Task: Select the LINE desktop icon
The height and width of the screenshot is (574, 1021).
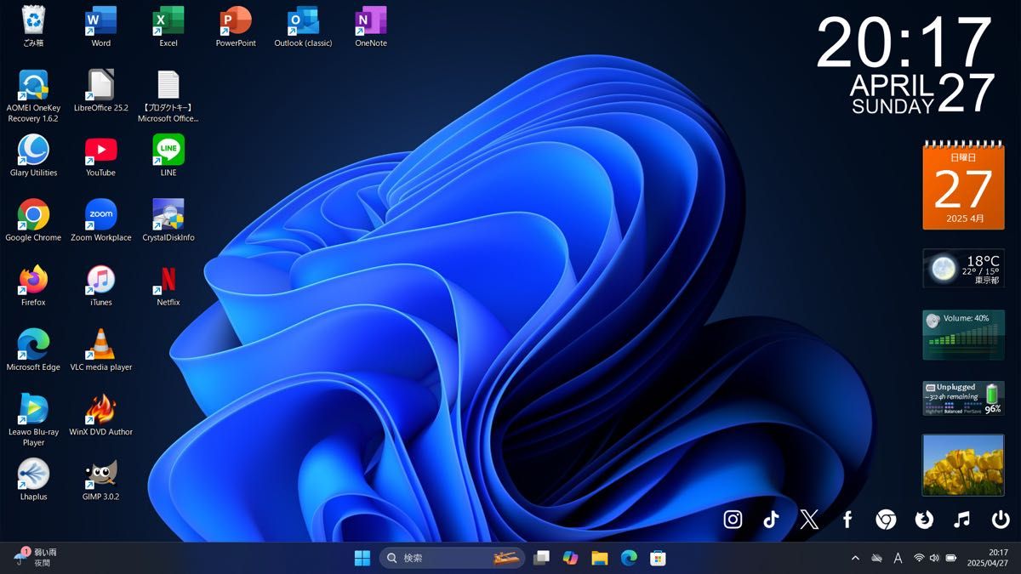Action: click(x=168, y=156)
